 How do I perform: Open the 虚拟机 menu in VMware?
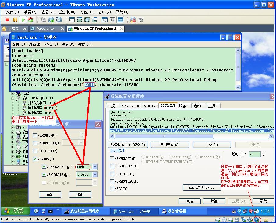pyautogui.click(x=67, y=12)
